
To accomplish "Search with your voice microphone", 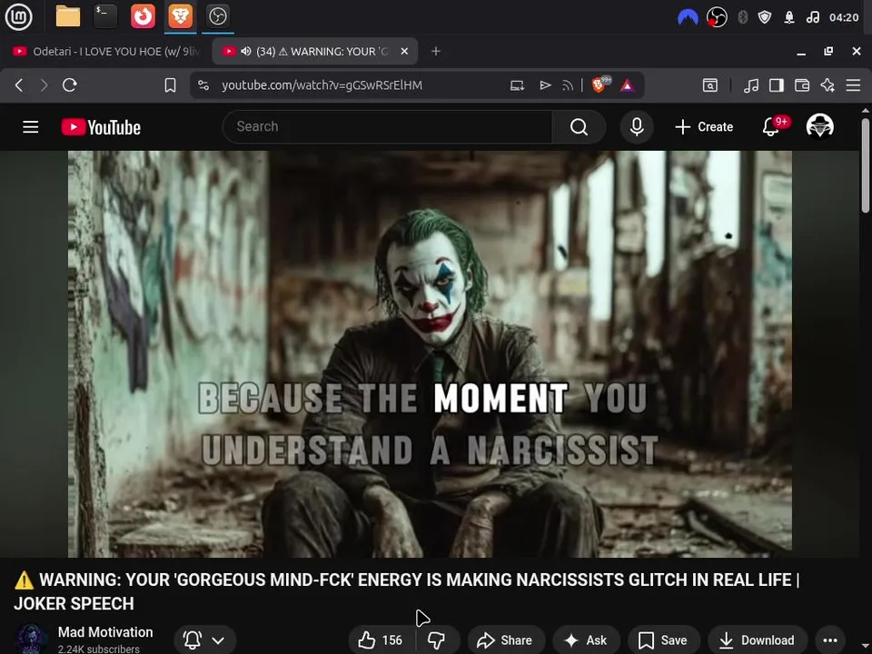I will pyautogui.click(x=637, y=127).
